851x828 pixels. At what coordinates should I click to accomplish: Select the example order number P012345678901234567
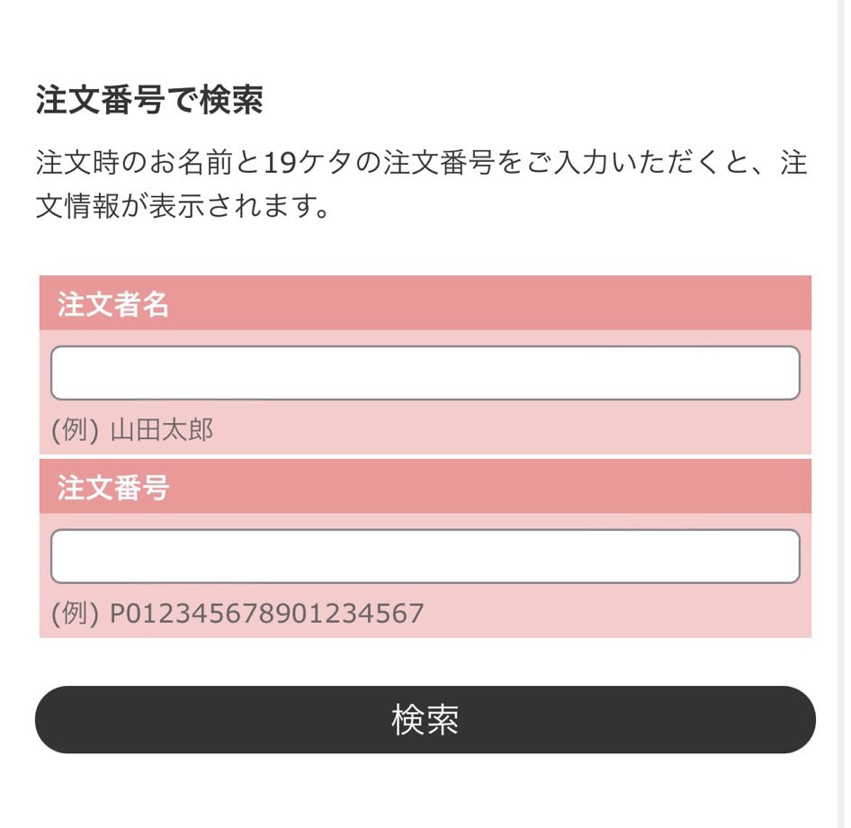click(266, 614)
